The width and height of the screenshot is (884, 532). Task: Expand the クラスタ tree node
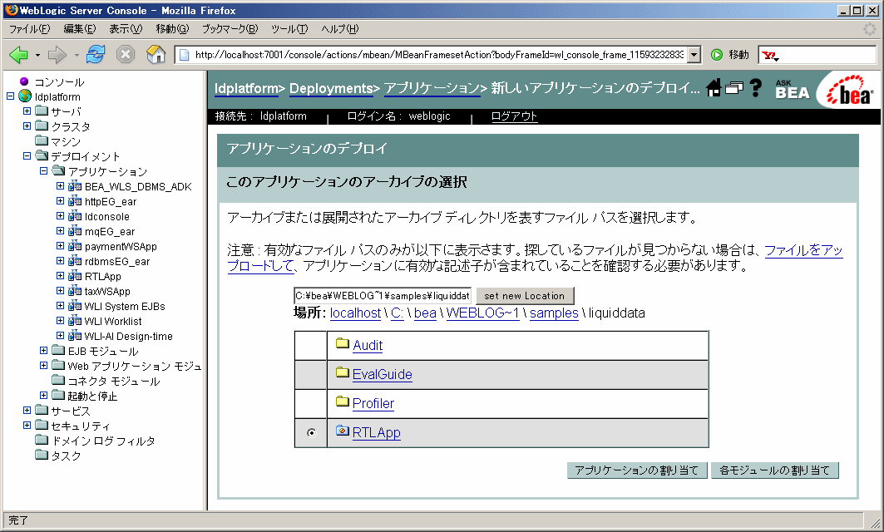tap(27, 126)
